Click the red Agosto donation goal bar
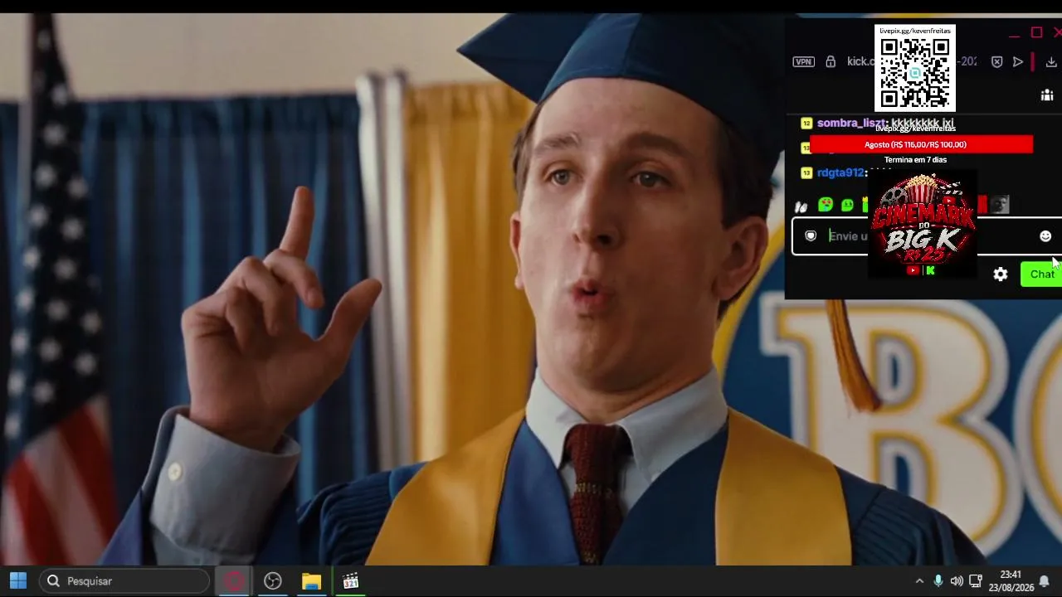The height and width of the screenshot is (597, 1062). [921, 144]
